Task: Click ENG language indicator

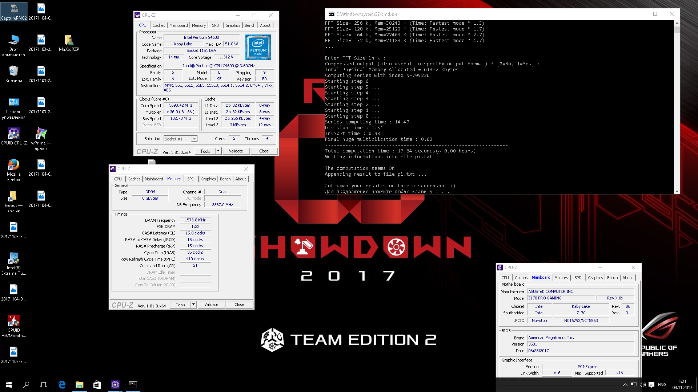Action: (662, 385)
